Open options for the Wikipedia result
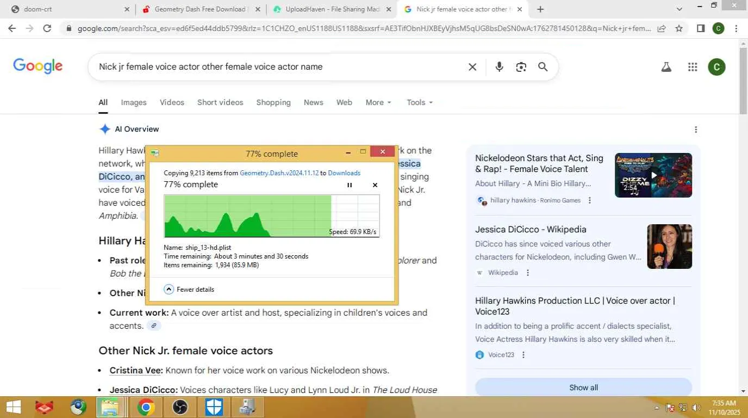This screenshot has width=748, height=418. 527,273
